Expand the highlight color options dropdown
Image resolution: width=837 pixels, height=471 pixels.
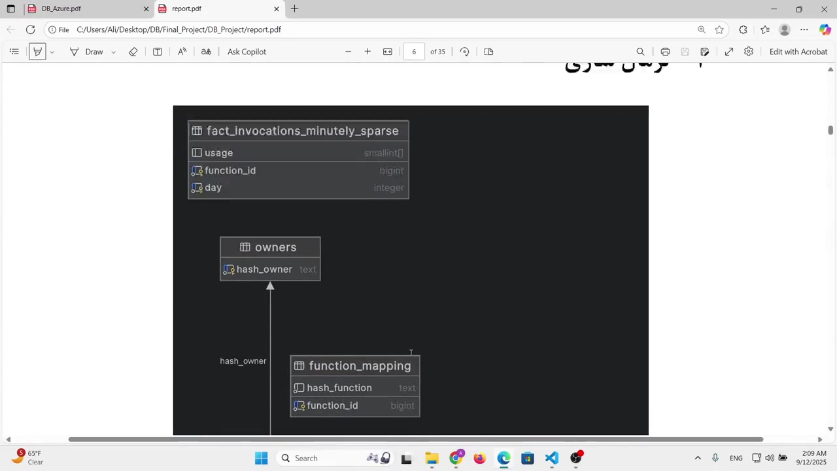click(52, 52)
